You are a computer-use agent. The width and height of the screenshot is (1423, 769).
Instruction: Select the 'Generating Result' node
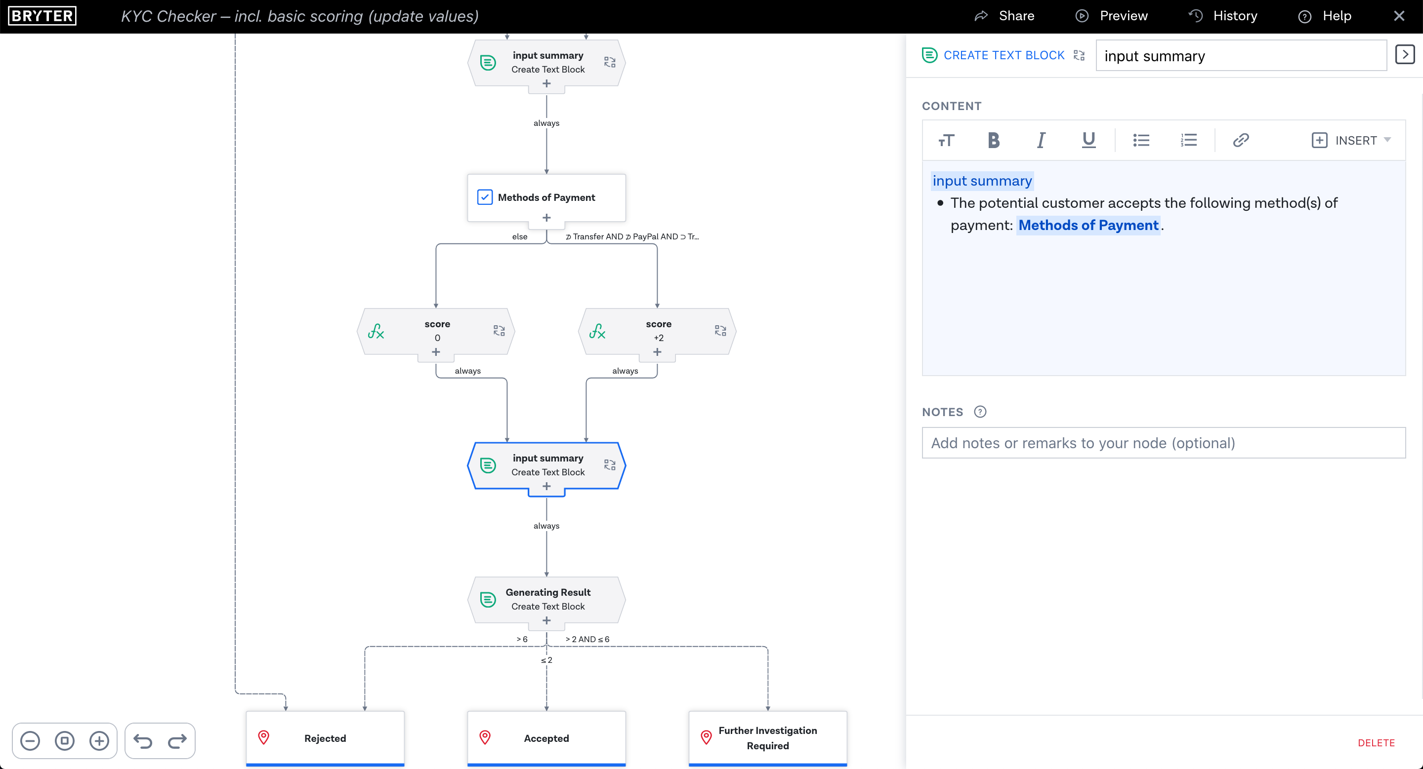546,600
